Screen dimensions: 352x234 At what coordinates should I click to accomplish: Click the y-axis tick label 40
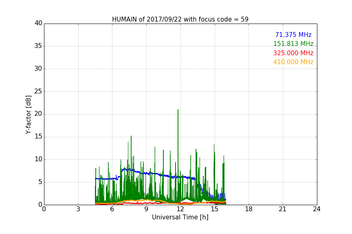point(38,23)
